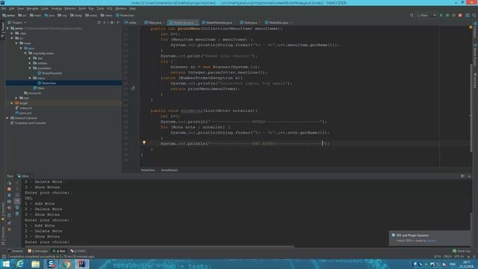
Task: Click the locate/scroll from source target icon
Action: tap(99, 22)
